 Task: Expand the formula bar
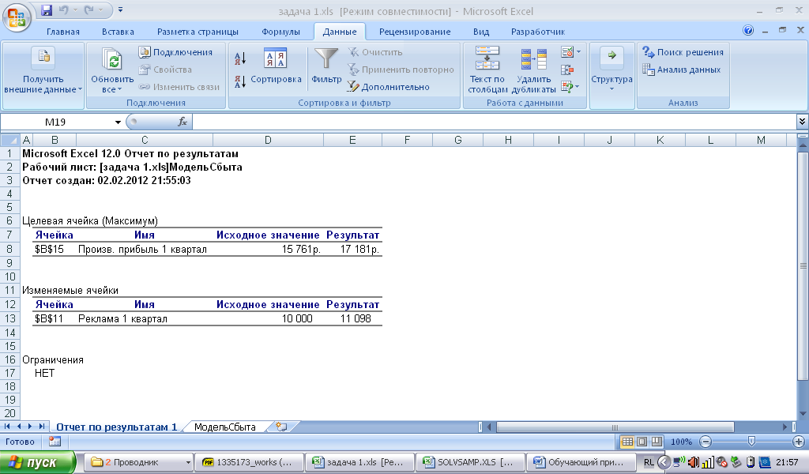pyautogui.click(x=802, y=122)
